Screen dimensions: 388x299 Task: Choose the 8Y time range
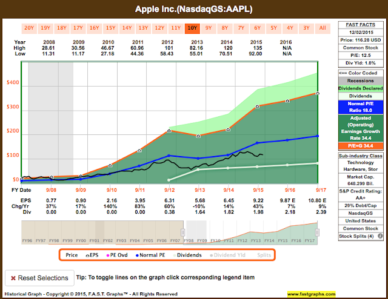[225, 28]
